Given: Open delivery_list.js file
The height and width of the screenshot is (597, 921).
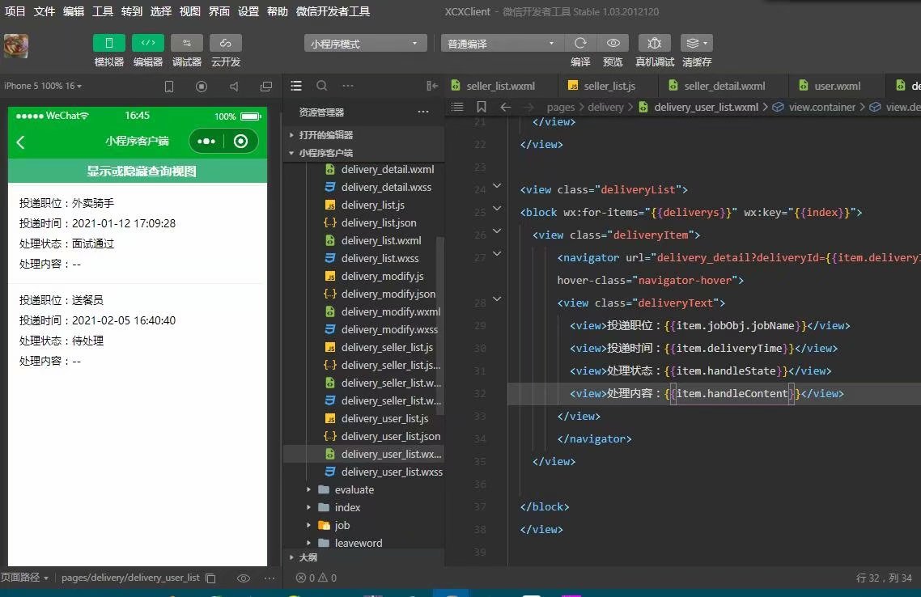Looking at the screenshot, I should 363,205.
